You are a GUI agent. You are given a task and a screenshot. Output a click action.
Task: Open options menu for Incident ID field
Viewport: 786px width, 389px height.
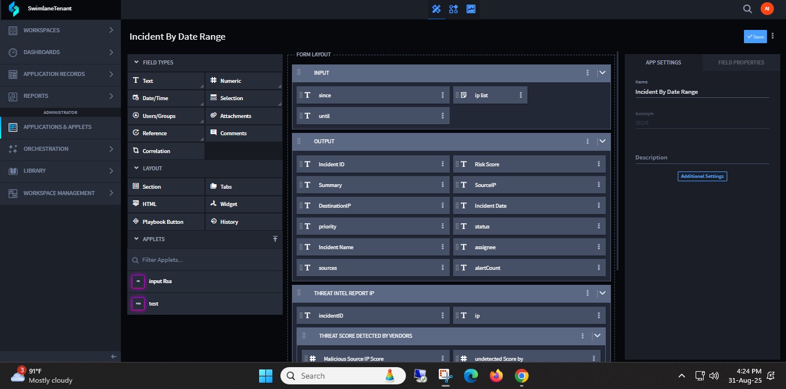(x=442, y=164)
